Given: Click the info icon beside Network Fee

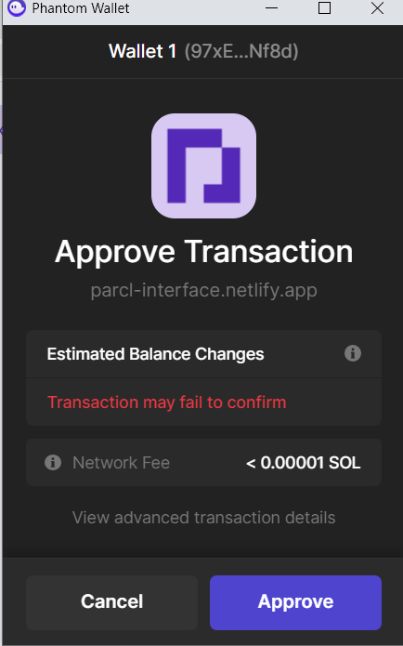Looking at the screenshot, I should coord(53,462).
